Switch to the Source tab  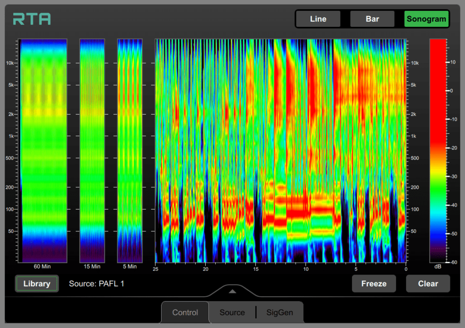[x=232, y=313]
